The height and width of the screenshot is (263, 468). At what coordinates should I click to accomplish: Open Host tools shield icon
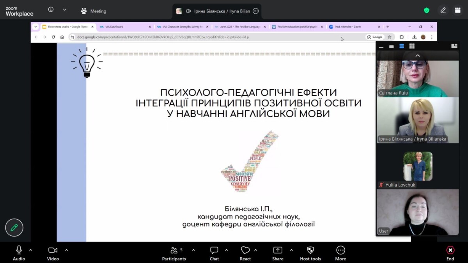click(310, 253)
